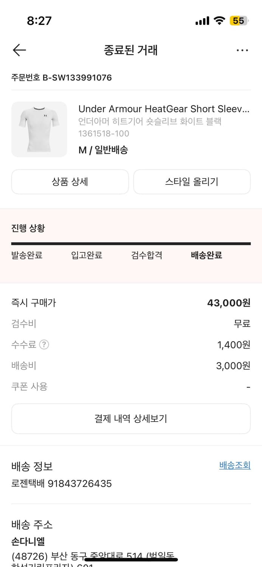Select the 입고완료 stage in progress bar

point(87,255)
